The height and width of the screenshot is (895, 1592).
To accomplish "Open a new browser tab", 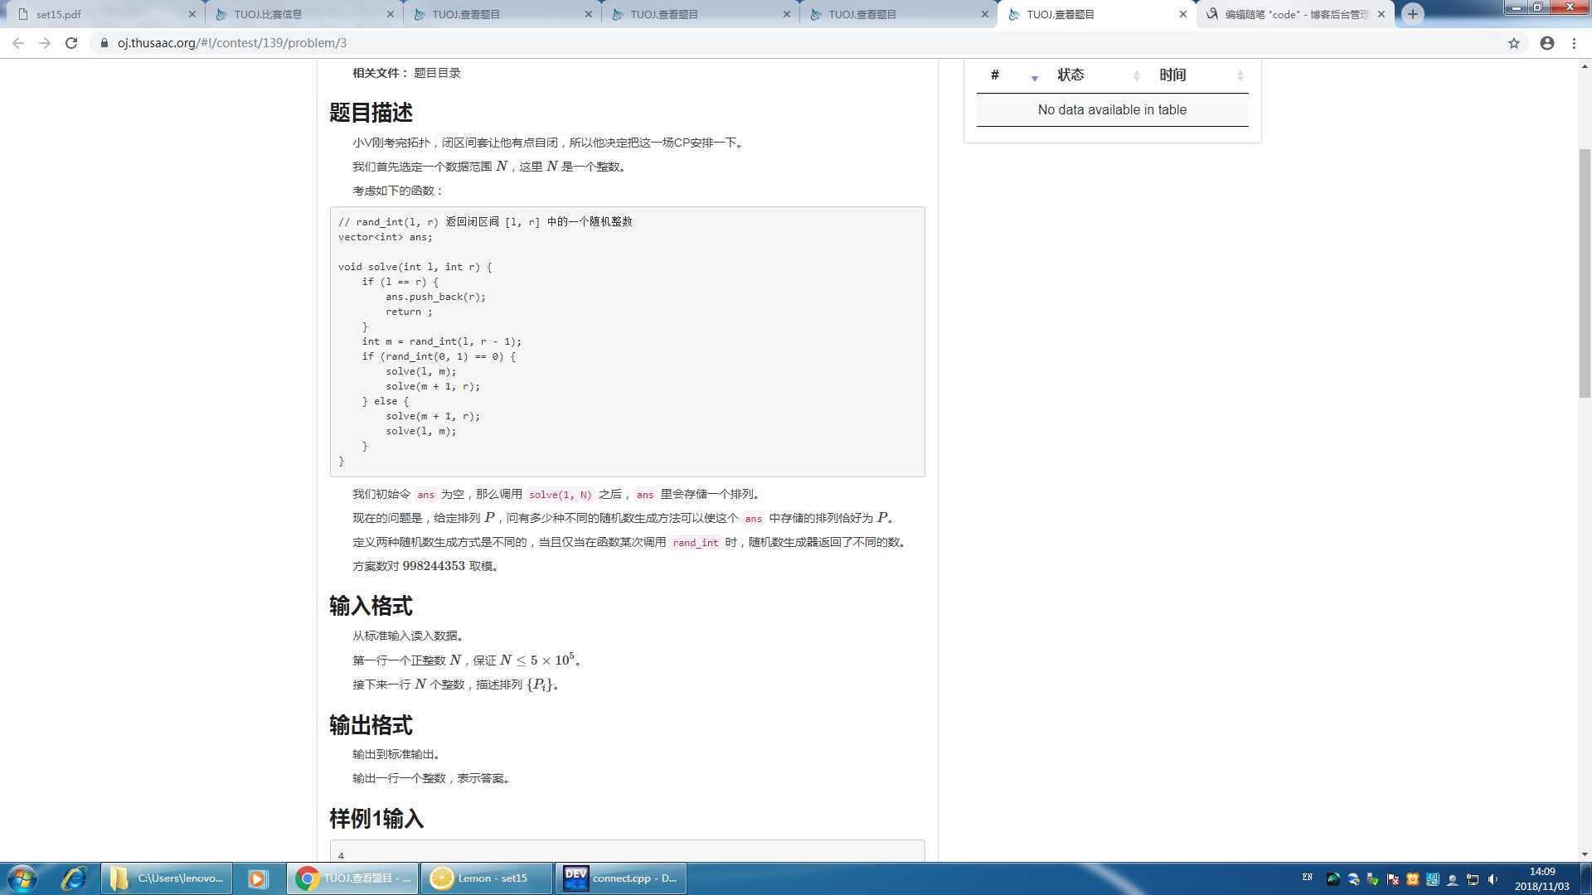I will pos(1413,14).
